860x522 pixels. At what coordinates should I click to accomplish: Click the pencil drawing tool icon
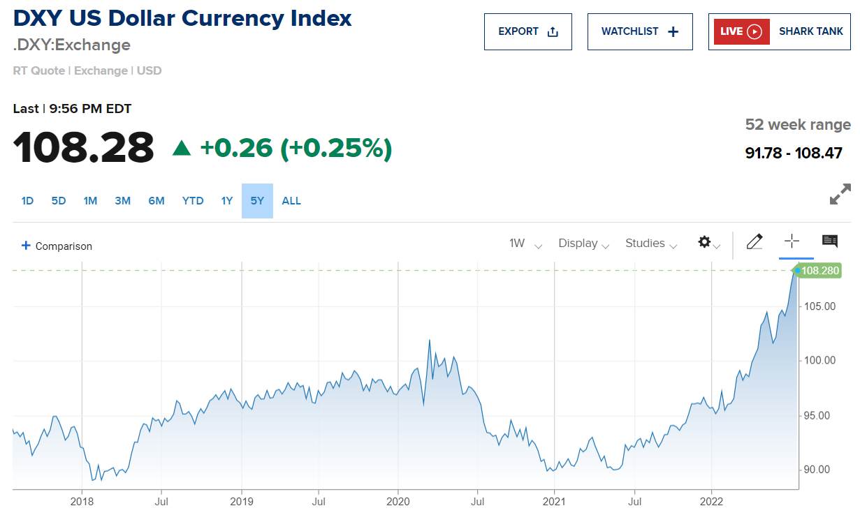coord(755,242)
